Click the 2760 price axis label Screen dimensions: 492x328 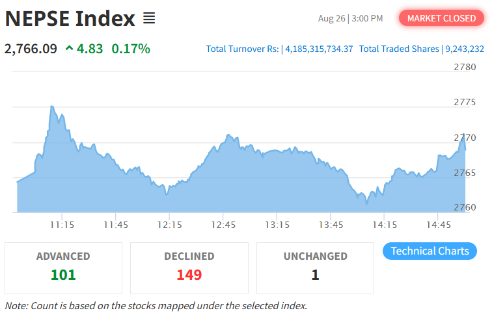point(465,207)
